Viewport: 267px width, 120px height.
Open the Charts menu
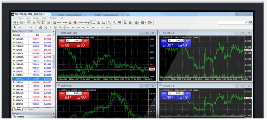[36, 18]
